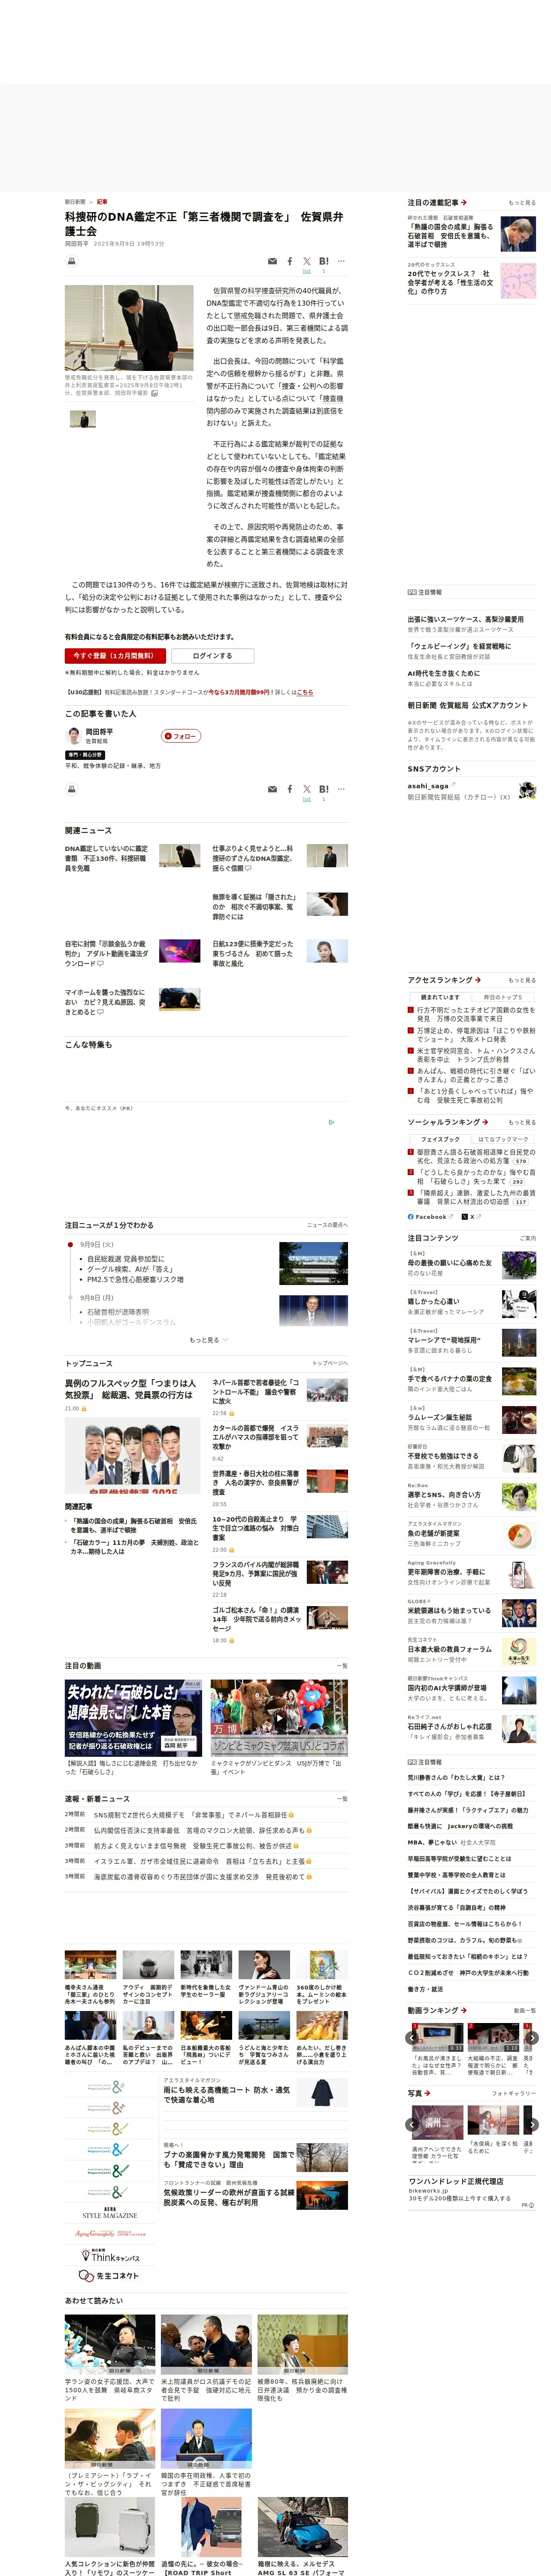Go to トップページへ link

[329, 1363]
